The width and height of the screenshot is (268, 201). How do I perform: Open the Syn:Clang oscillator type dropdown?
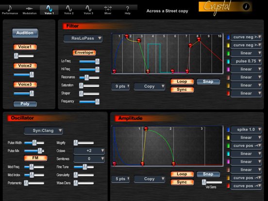[x=43, y=131]
